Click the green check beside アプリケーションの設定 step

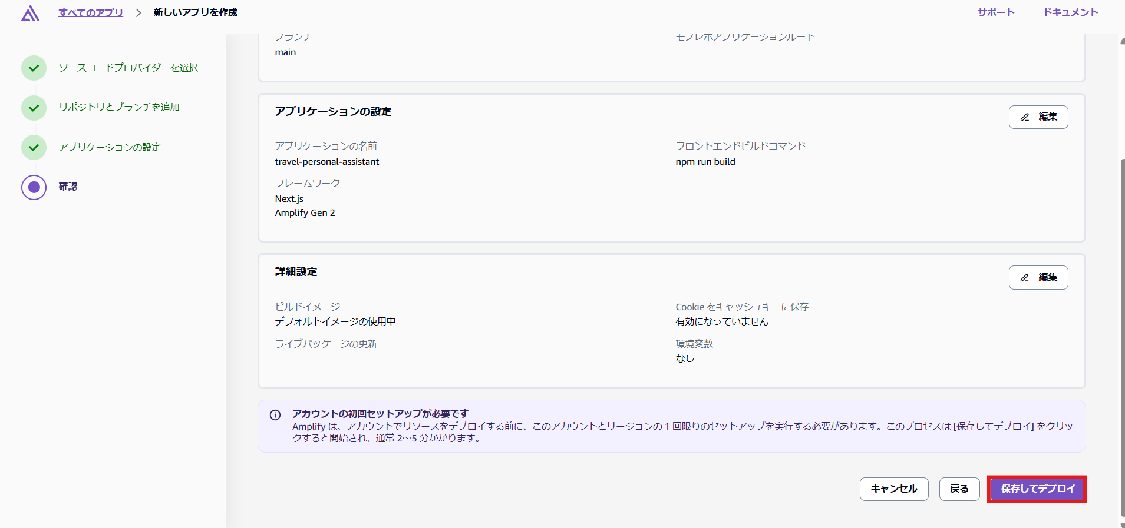coord(34,147)
